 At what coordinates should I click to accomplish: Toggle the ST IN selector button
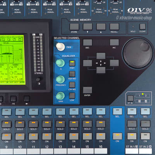[130, 98]
